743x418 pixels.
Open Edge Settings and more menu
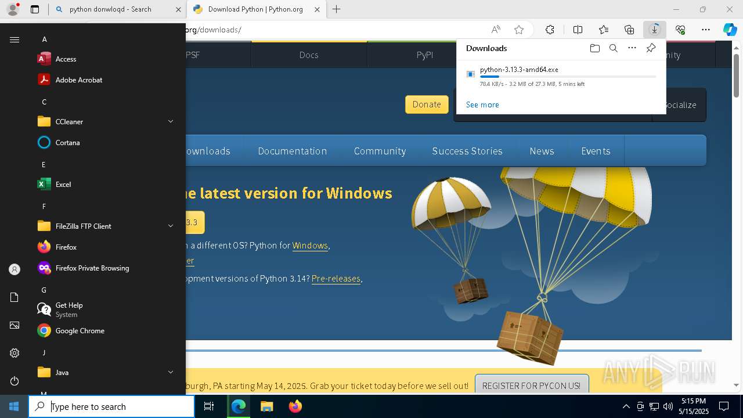706,30
